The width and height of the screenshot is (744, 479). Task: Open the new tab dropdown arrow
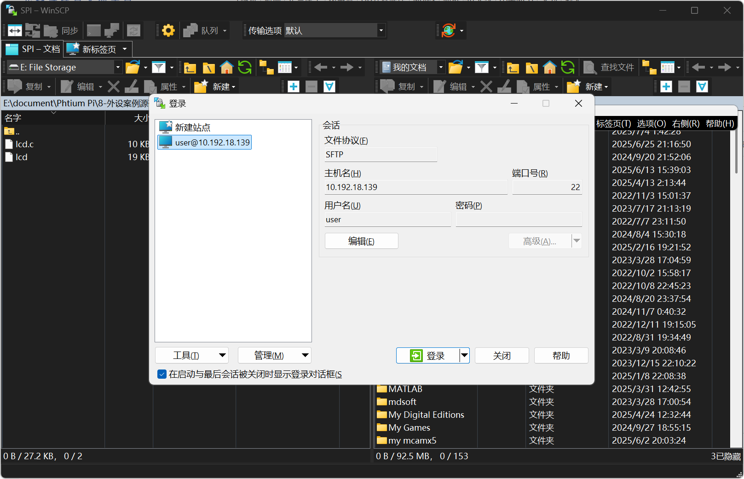[x=125, y=49]
